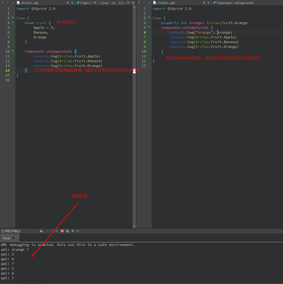Click console.log(BroTao.Fruit.Orange) in Others.qml
The width and height of the screenshot is (283, 284).
point(204,47)
